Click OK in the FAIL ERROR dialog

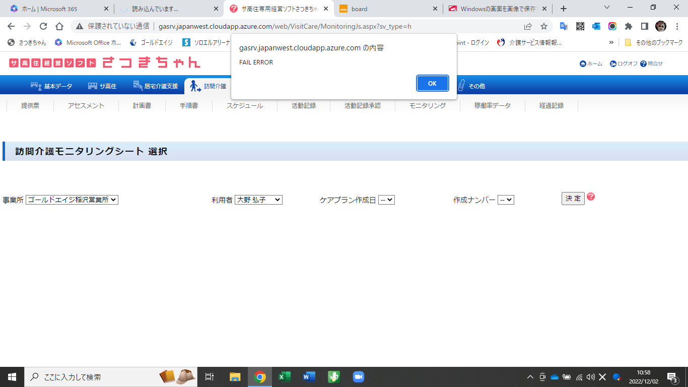(432, 84)
